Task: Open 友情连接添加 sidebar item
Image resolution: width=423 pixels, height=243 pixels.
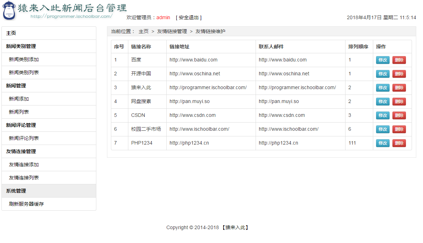Action: pyautogui.click(x=49, y=164)
